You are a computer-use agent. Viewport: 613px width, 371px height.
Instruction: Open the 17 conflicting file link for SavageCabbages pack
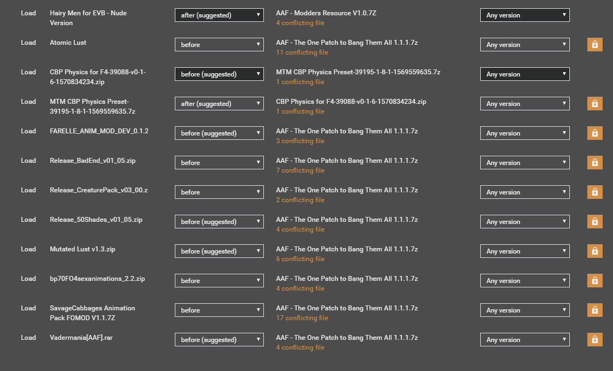pos(300,317)
